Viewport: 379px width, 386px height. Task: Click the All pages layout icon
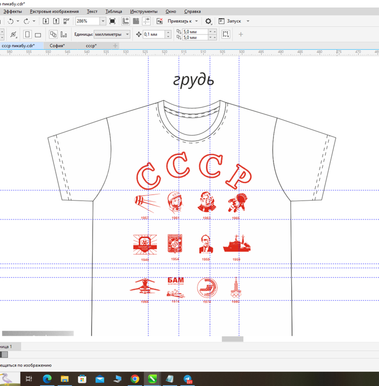coord(53,34)
